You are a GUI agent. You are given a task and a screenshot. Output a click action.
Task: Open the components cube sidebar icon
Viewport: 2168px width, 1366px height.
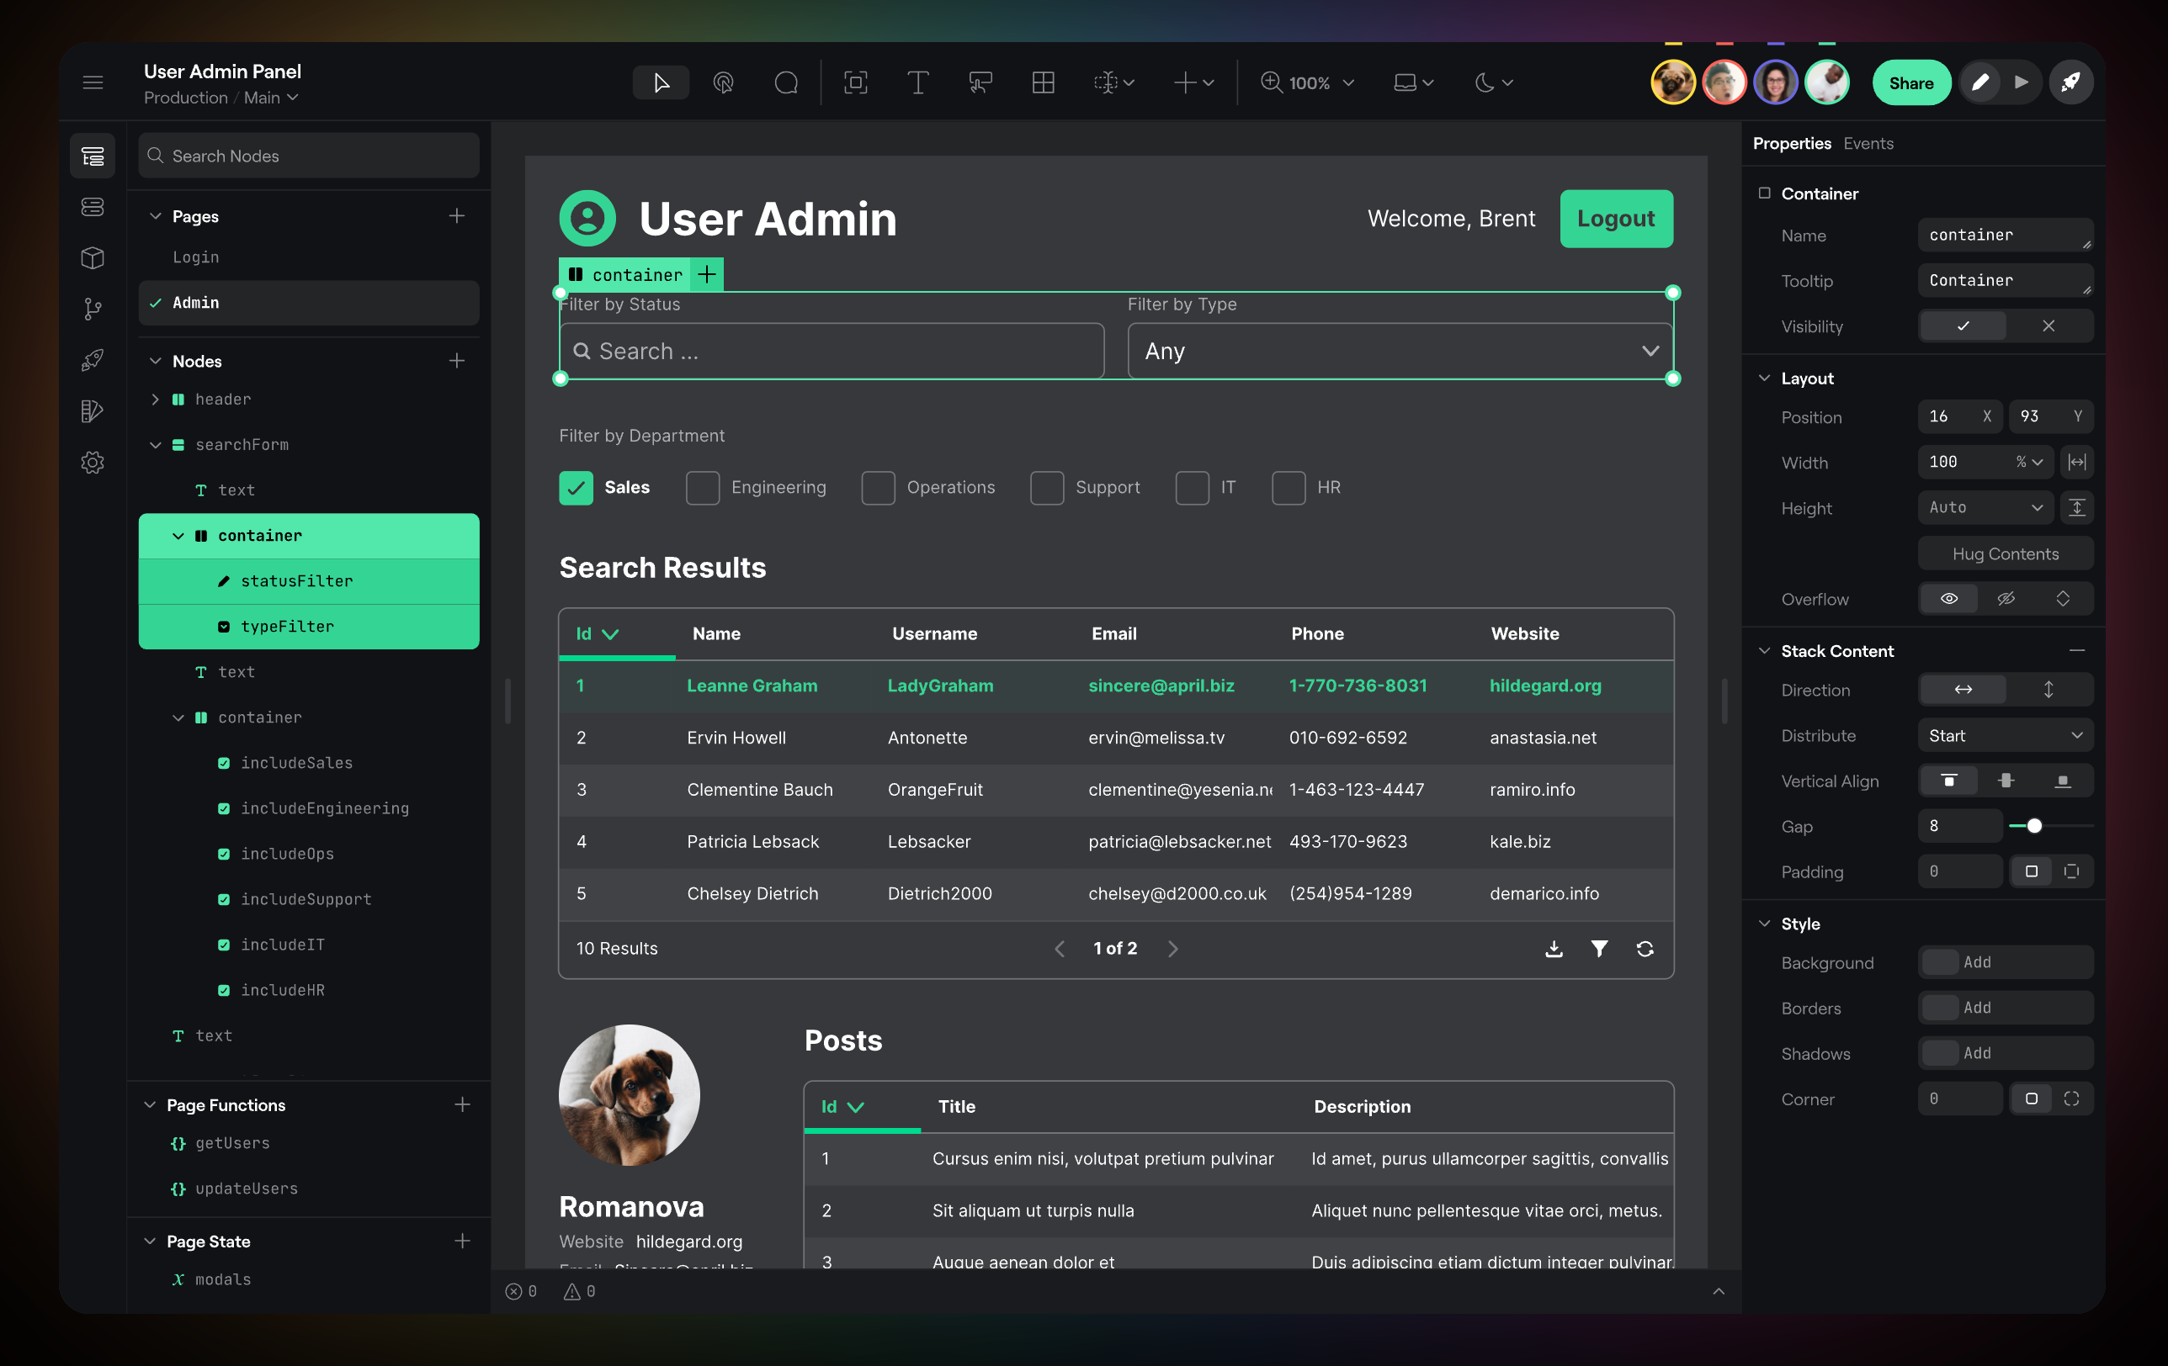93,258
